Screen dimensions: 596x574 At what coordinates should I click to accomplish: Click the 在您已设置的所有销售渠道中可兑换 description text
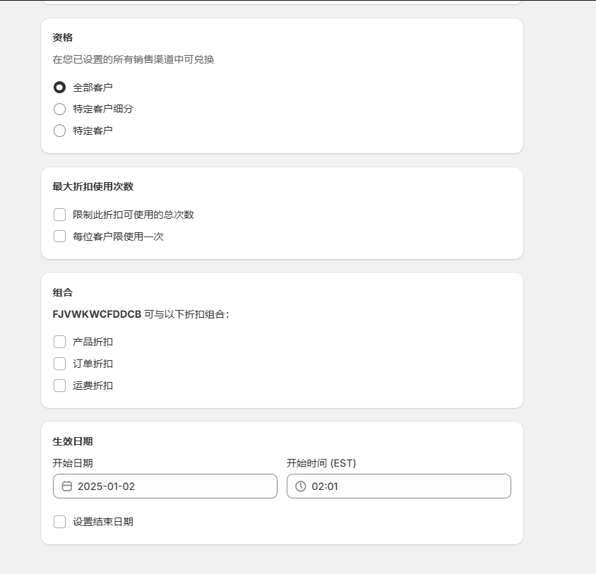(134, 61)
